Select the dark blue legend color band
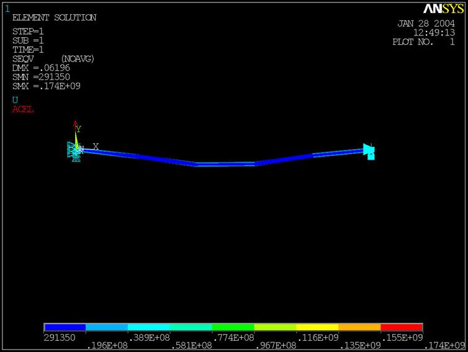Viewport: 468px width, 352px height. [x=65, y=327]
